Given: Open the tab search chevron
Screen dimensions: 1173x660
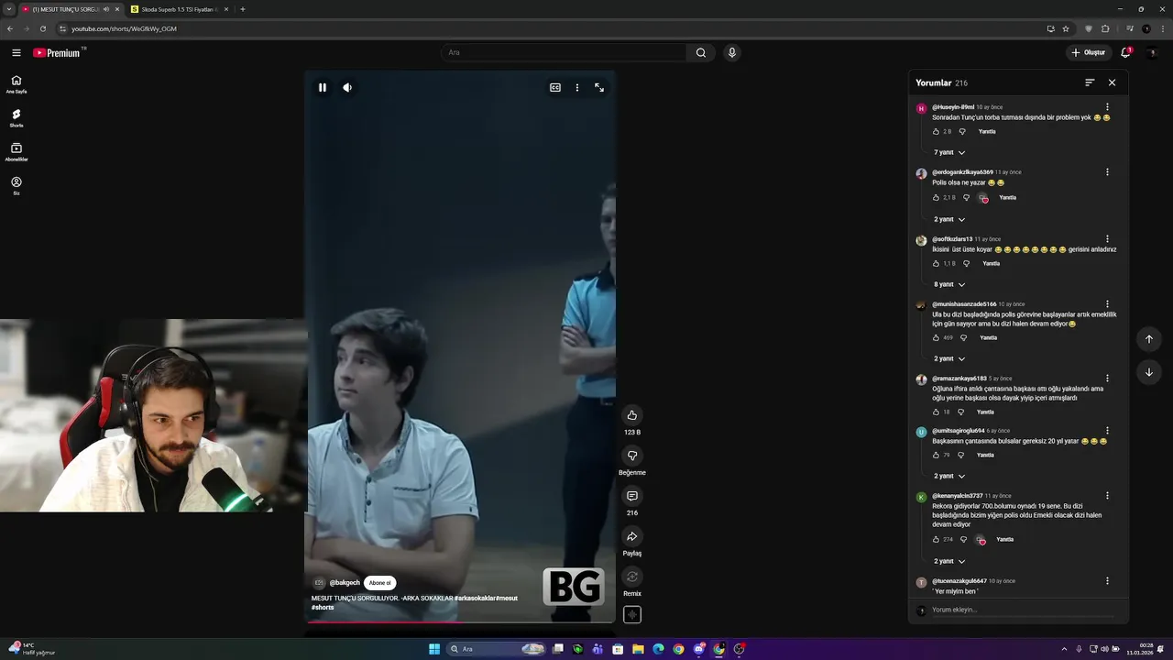Looking at the screenshot, I should (x=8, y=9).
